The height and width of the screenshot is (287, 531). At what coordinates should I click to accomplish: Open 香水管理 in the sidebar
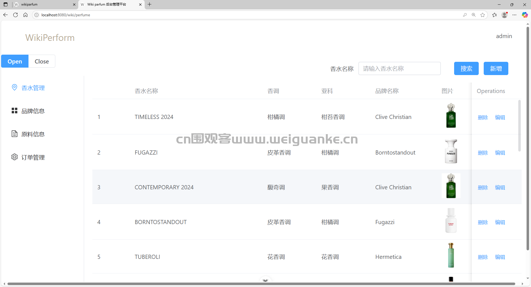[x=33, y=88]
